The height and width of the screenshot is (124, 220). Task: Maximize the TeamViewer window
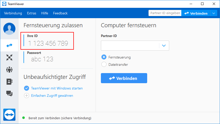coord(202,4)
